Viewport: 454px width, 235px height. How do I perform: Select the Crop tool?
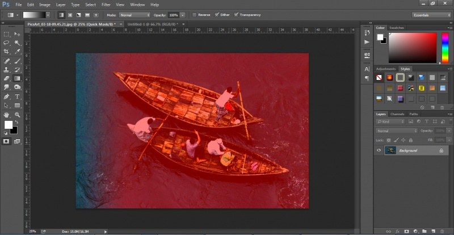7,51
